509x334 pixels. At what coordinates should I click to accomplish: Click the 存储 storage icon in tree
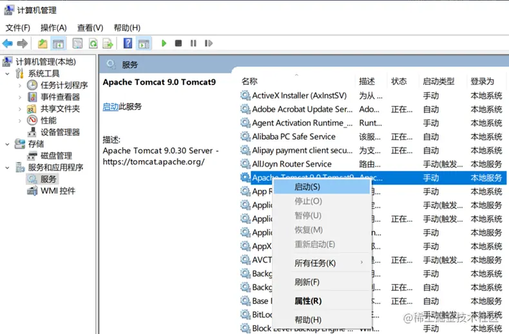(x=20, y=144)
